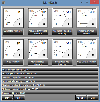Click the Allocated Page File Memory gauge
The image size is (100, 102).
click(62, 18)
